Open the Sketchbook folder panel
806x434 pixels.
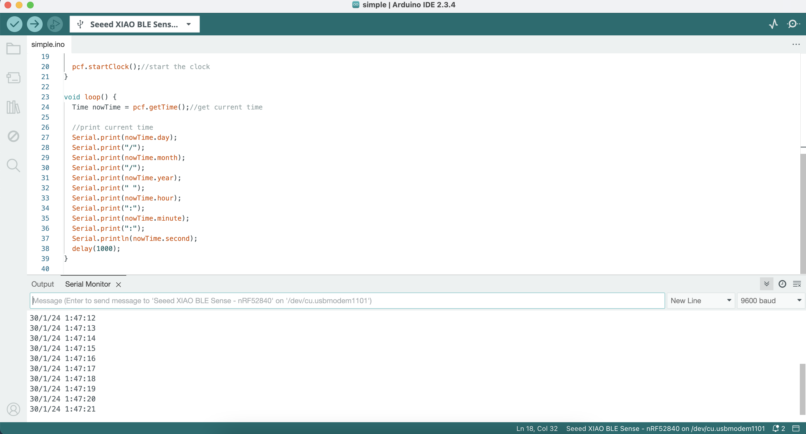pyautogui.click(x=13, y=49)
